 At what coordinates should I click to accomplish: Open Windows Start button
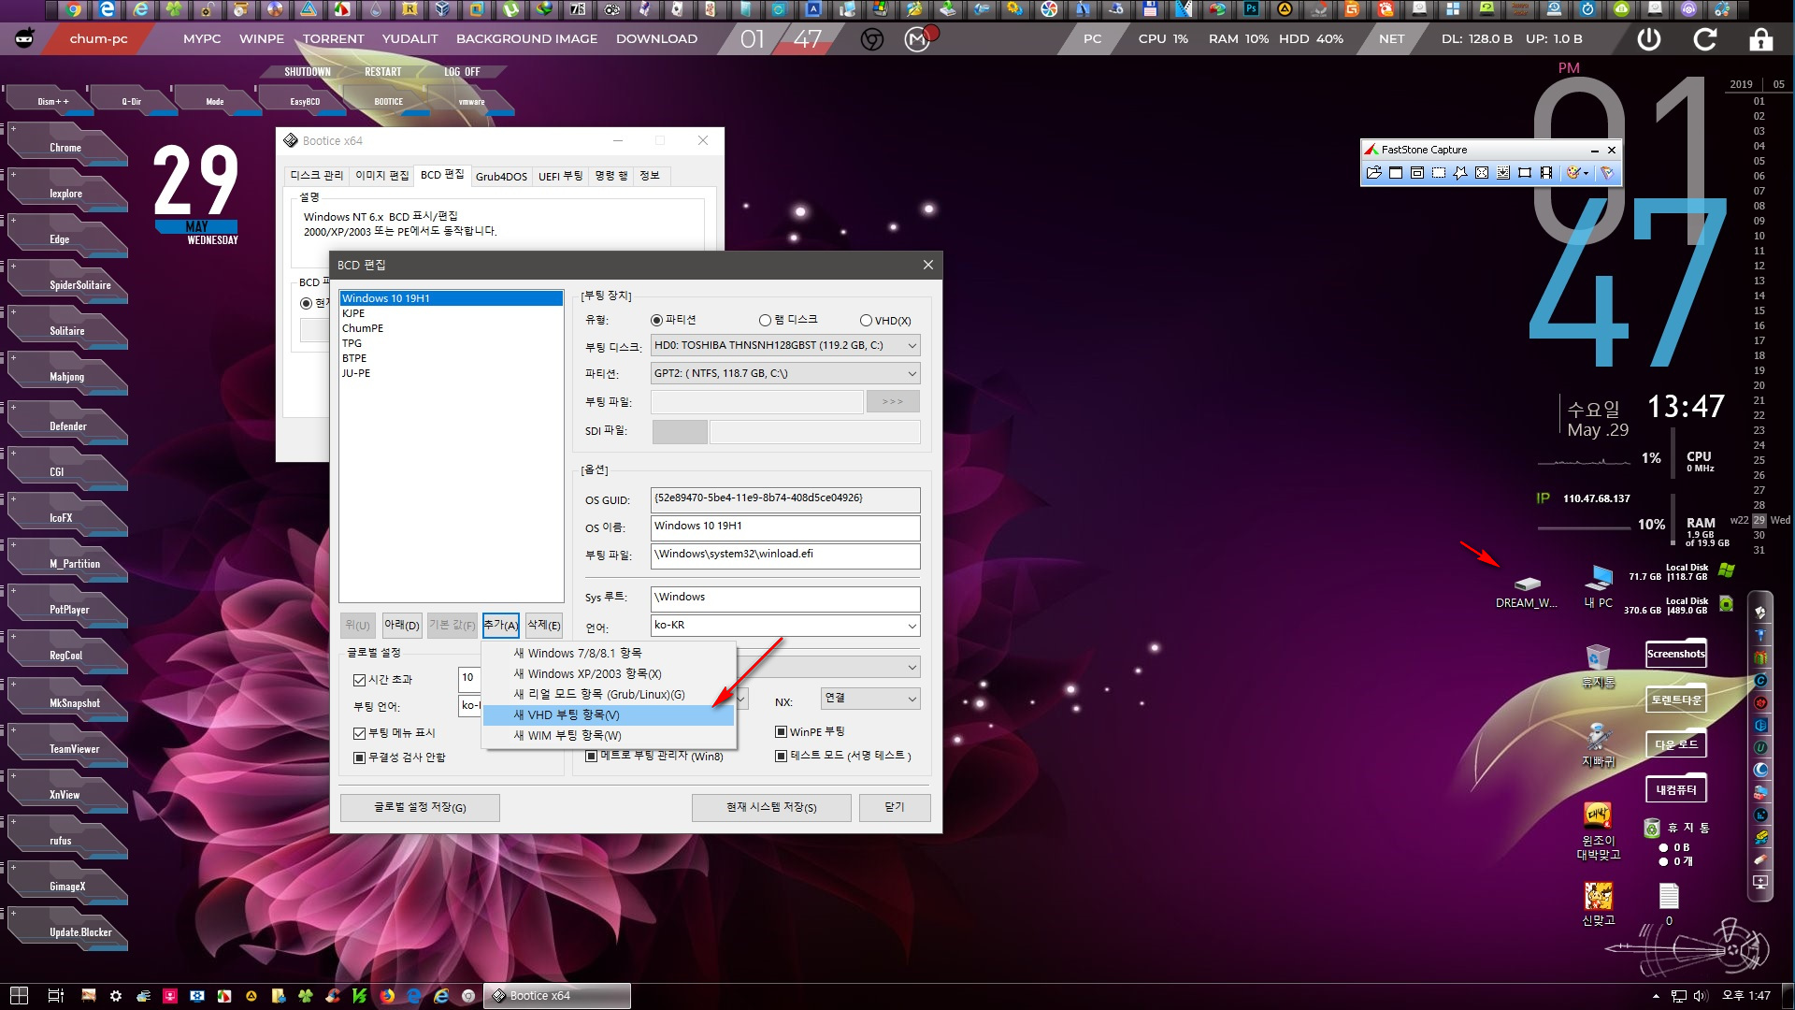point(19,996)
